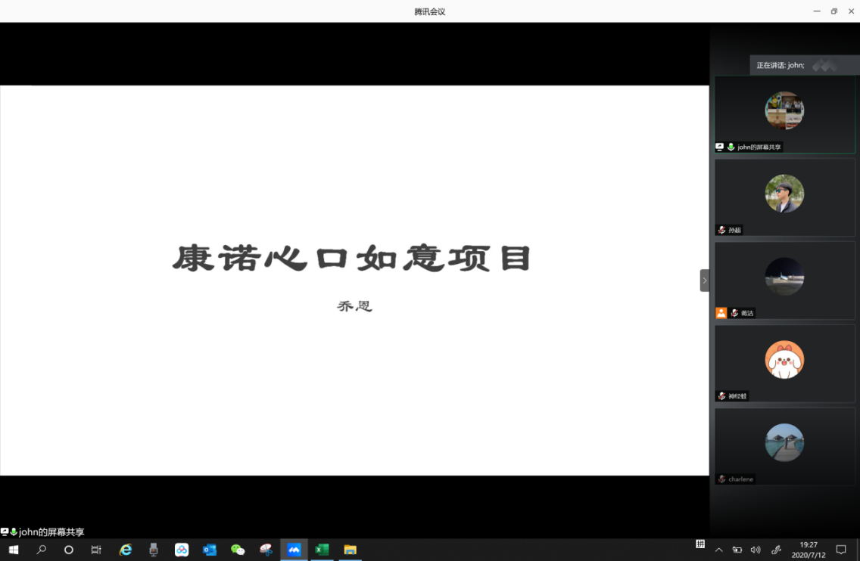The width and height of the screenshot is (860, 561).
Task: Open WeChat from the taskbar
Action: click(238, 550)
